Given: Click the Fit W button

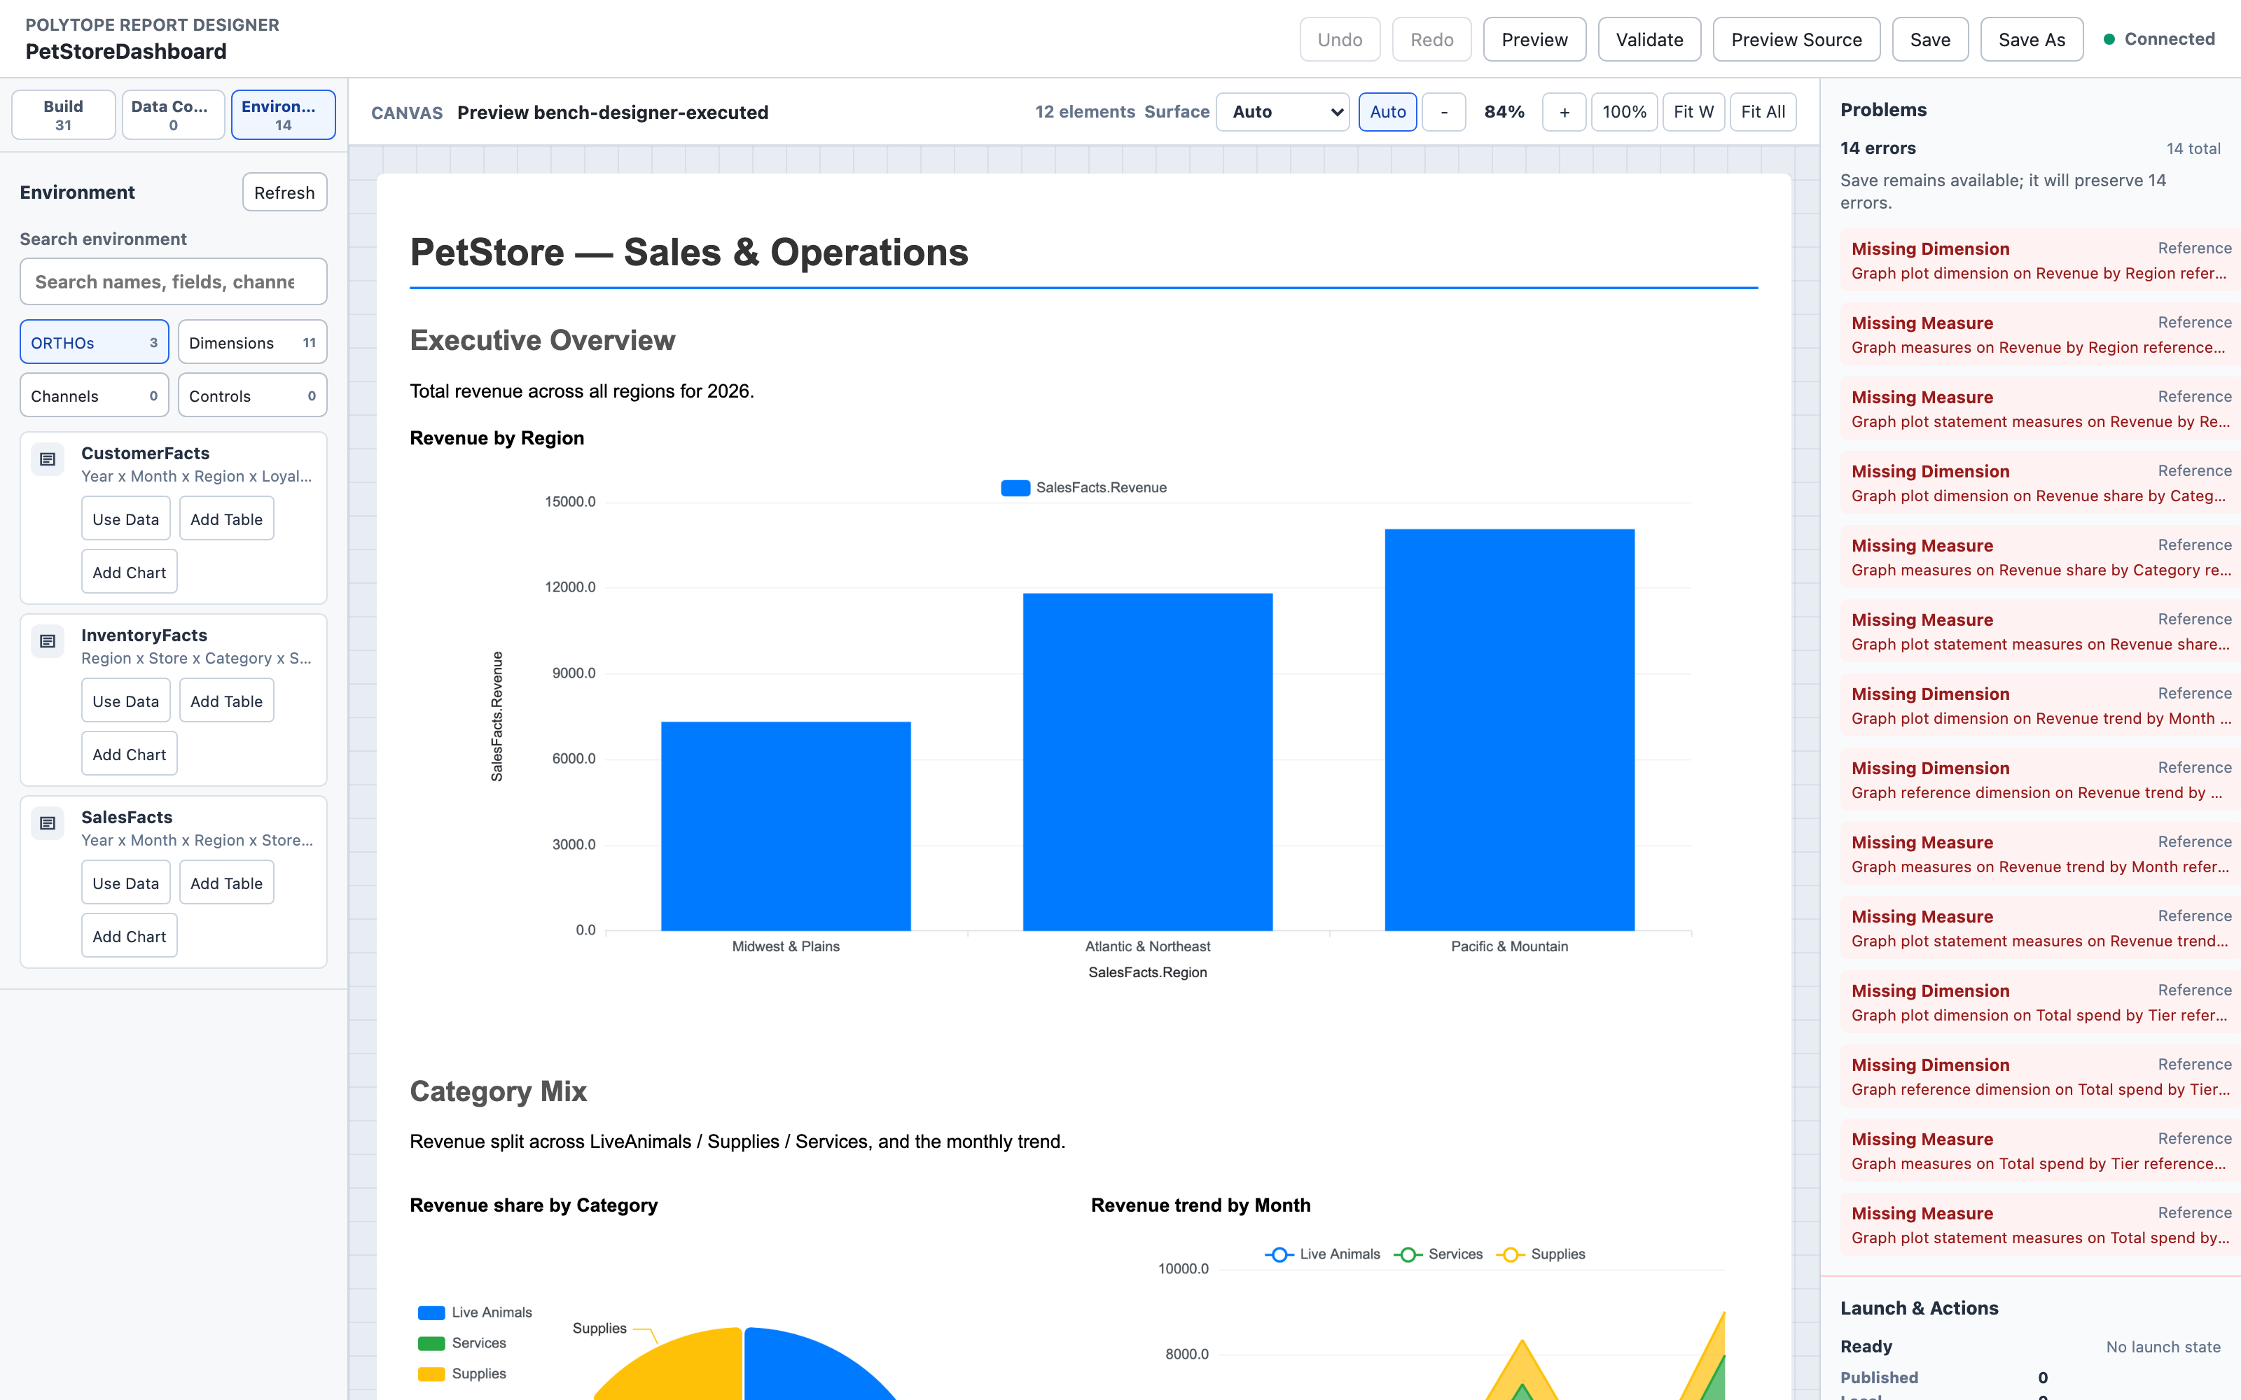Looking at the screenshot, I should point(1694,112).
